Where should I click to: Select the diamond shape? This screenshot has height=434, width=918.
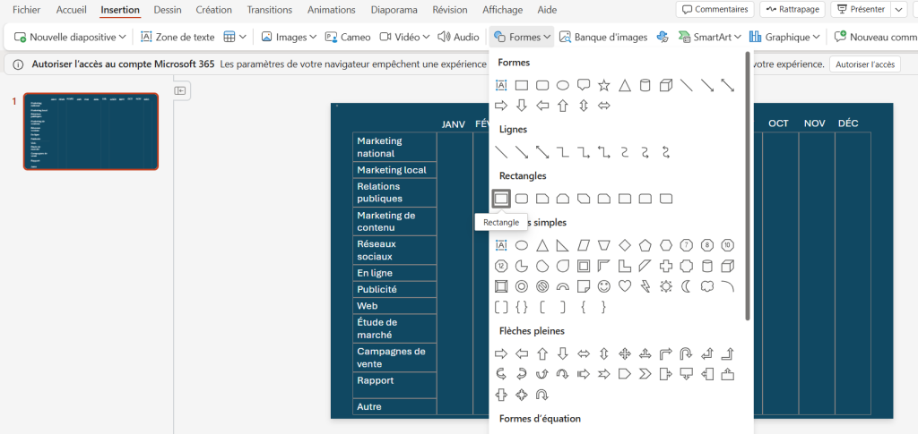tap(625, 245)
